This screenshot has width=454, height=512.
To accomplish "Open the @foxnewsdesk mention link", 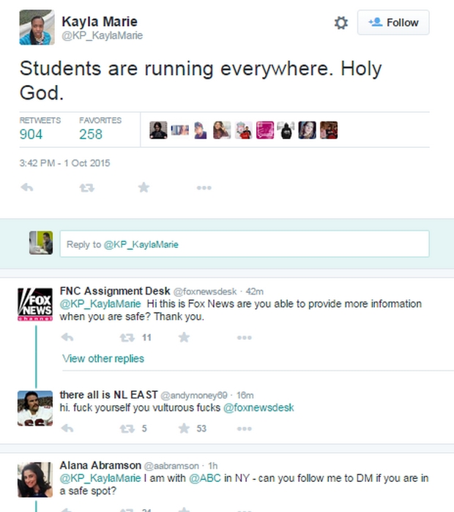I will point(258,408).
